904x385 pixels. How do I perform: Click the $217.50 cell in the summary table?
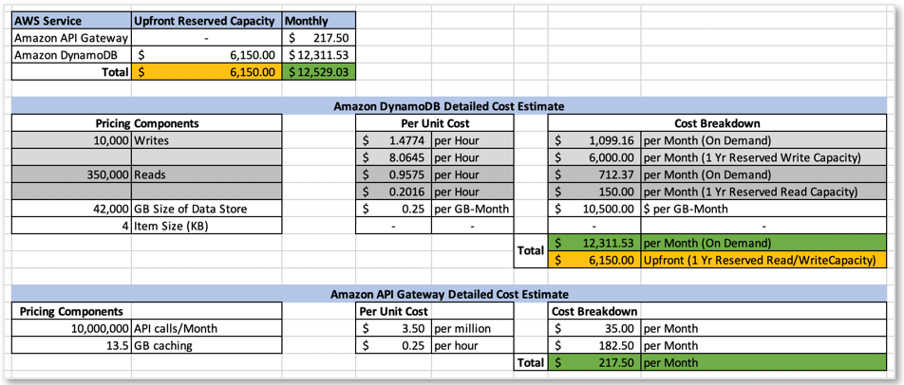tap(319, 38)
